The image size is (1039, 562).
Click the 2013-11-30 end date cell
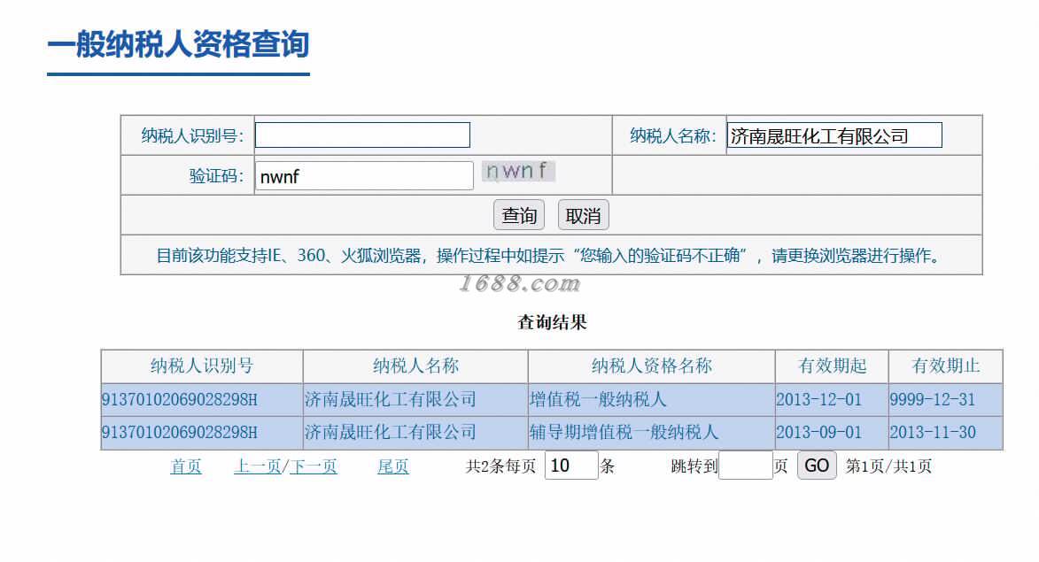[x=946, y=433]
